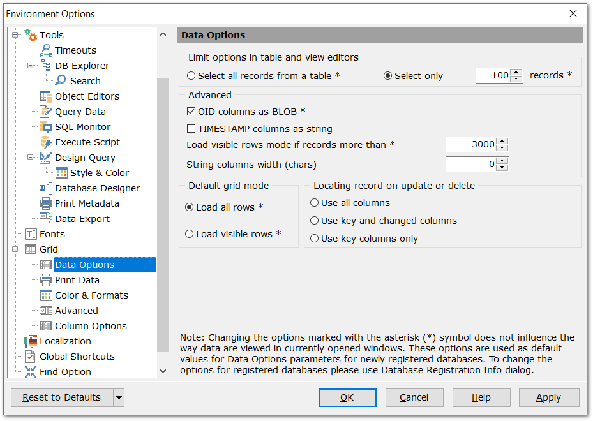Click the Apply button
593x421 pixels.
point(548,397)
